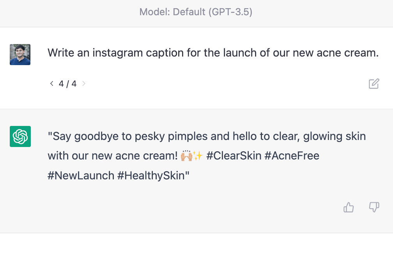Image resolution: width=393 pixels, height=255 pixels.
Task: Click the sparkles emoji in the caption
Action: pos(198,156)
